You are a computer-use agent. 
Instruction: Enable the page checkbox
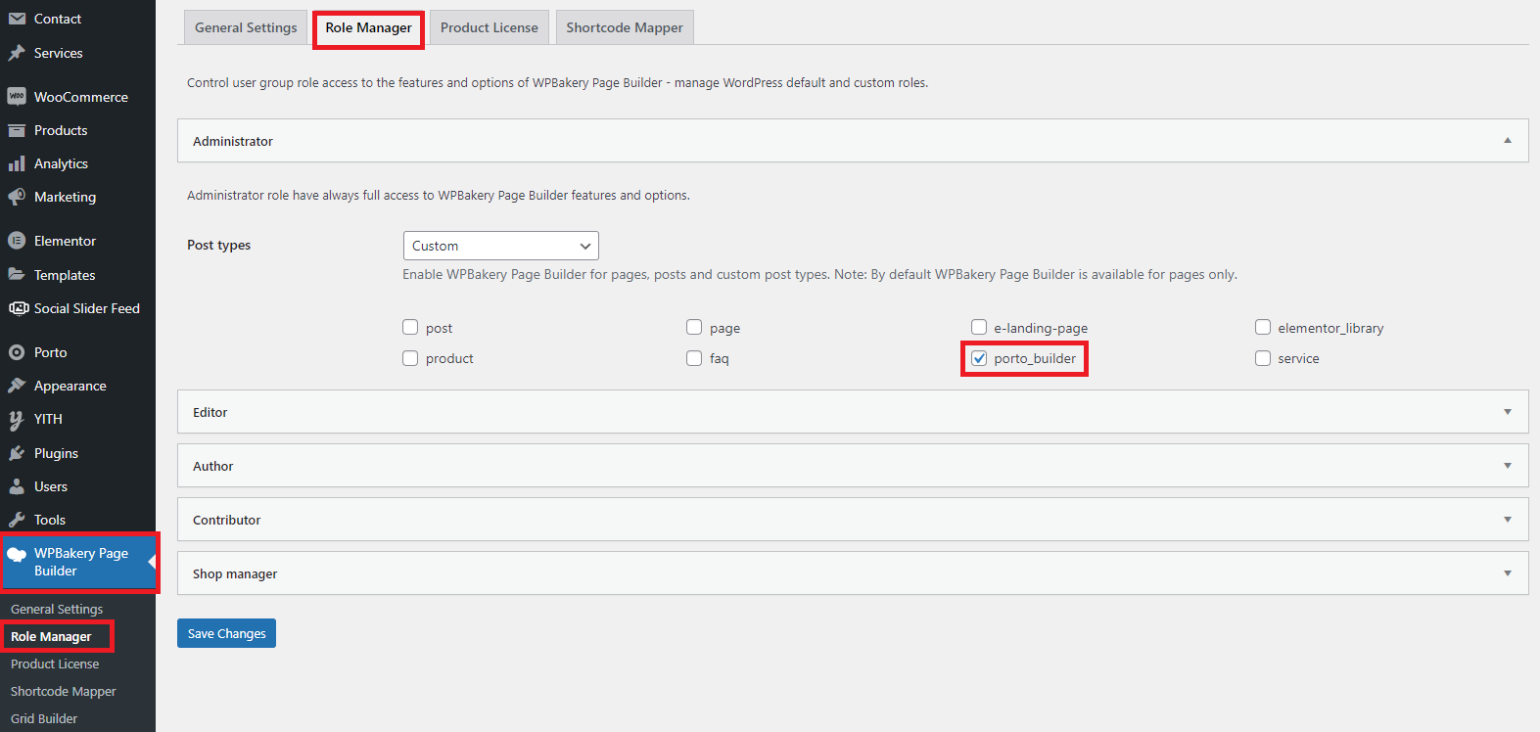pyautogui.click(x=694, y=327)
